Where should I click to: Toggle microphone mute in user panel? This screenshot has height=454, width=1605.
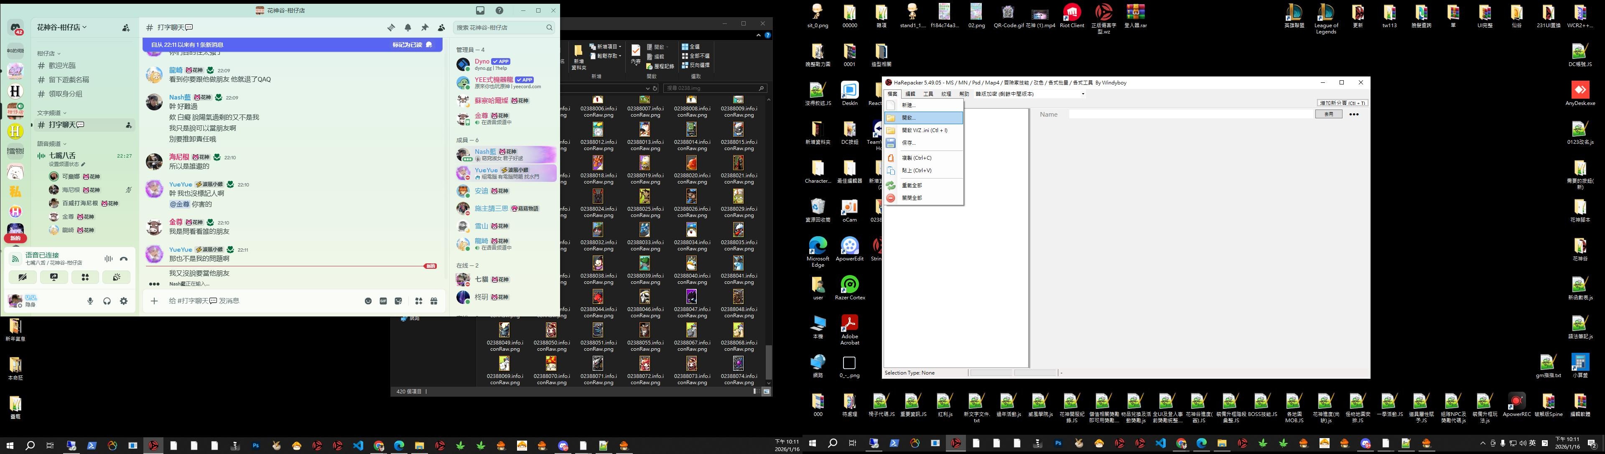pyautogui.click(x=90, y=301)
